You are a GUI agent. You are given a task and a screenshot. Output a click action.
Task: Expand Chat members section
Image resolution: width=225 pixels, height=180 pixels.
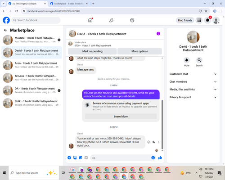(193, 82)
